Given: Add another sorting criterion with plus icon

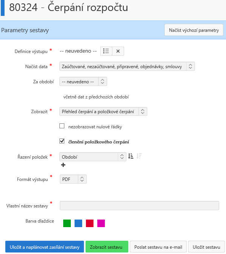Looking at the screenshot, I should click(x=63, y=165).
